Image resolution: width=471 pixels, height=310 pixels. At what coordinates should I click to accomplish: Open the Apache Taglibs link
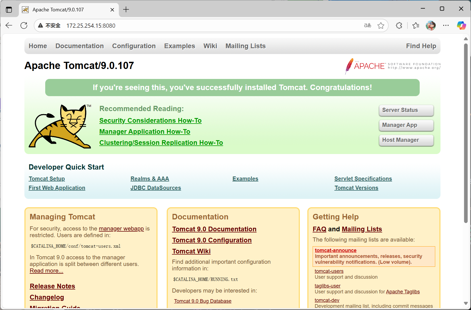point(403,292)
